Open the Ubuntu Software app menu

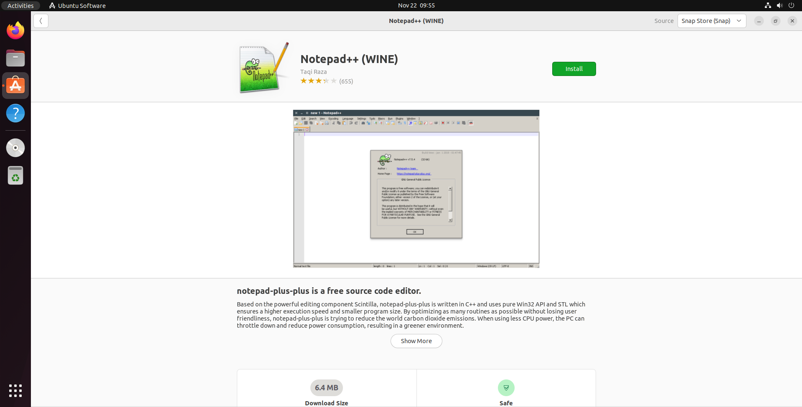click(x=77, y=5)
